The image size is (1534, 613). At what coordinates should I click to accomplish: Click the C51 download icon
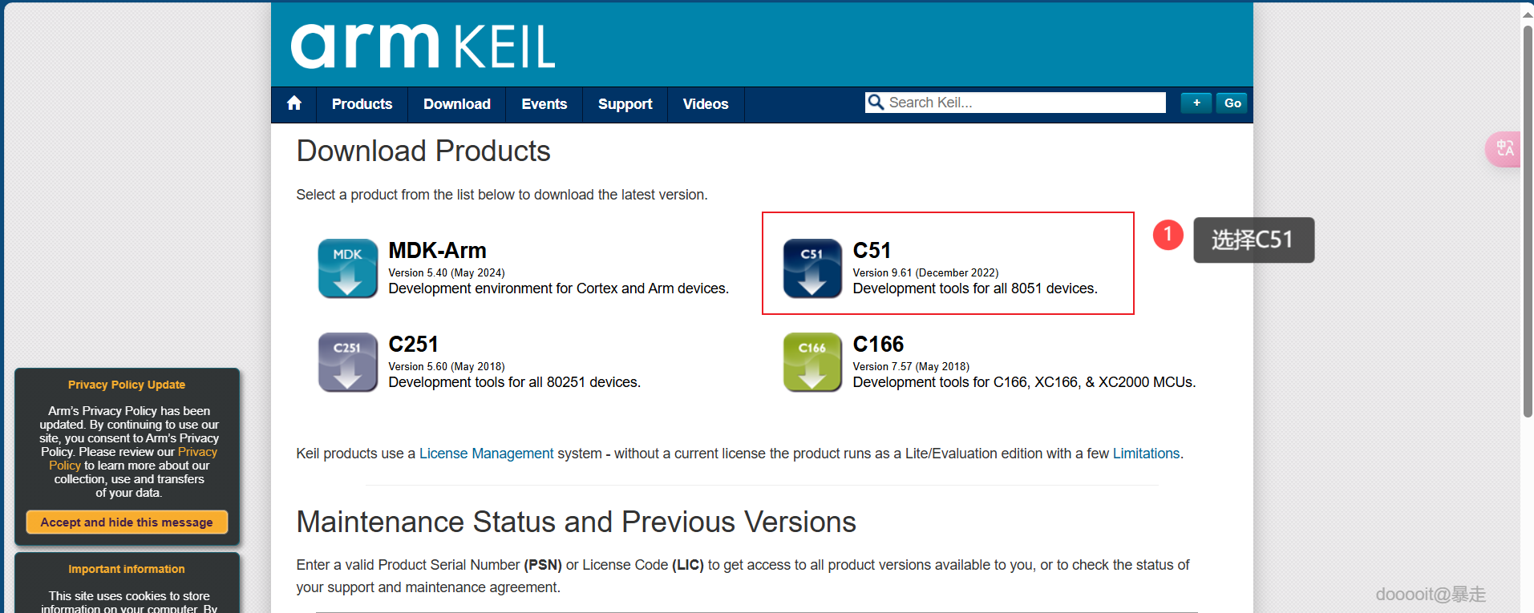click(x=812, y=268)
